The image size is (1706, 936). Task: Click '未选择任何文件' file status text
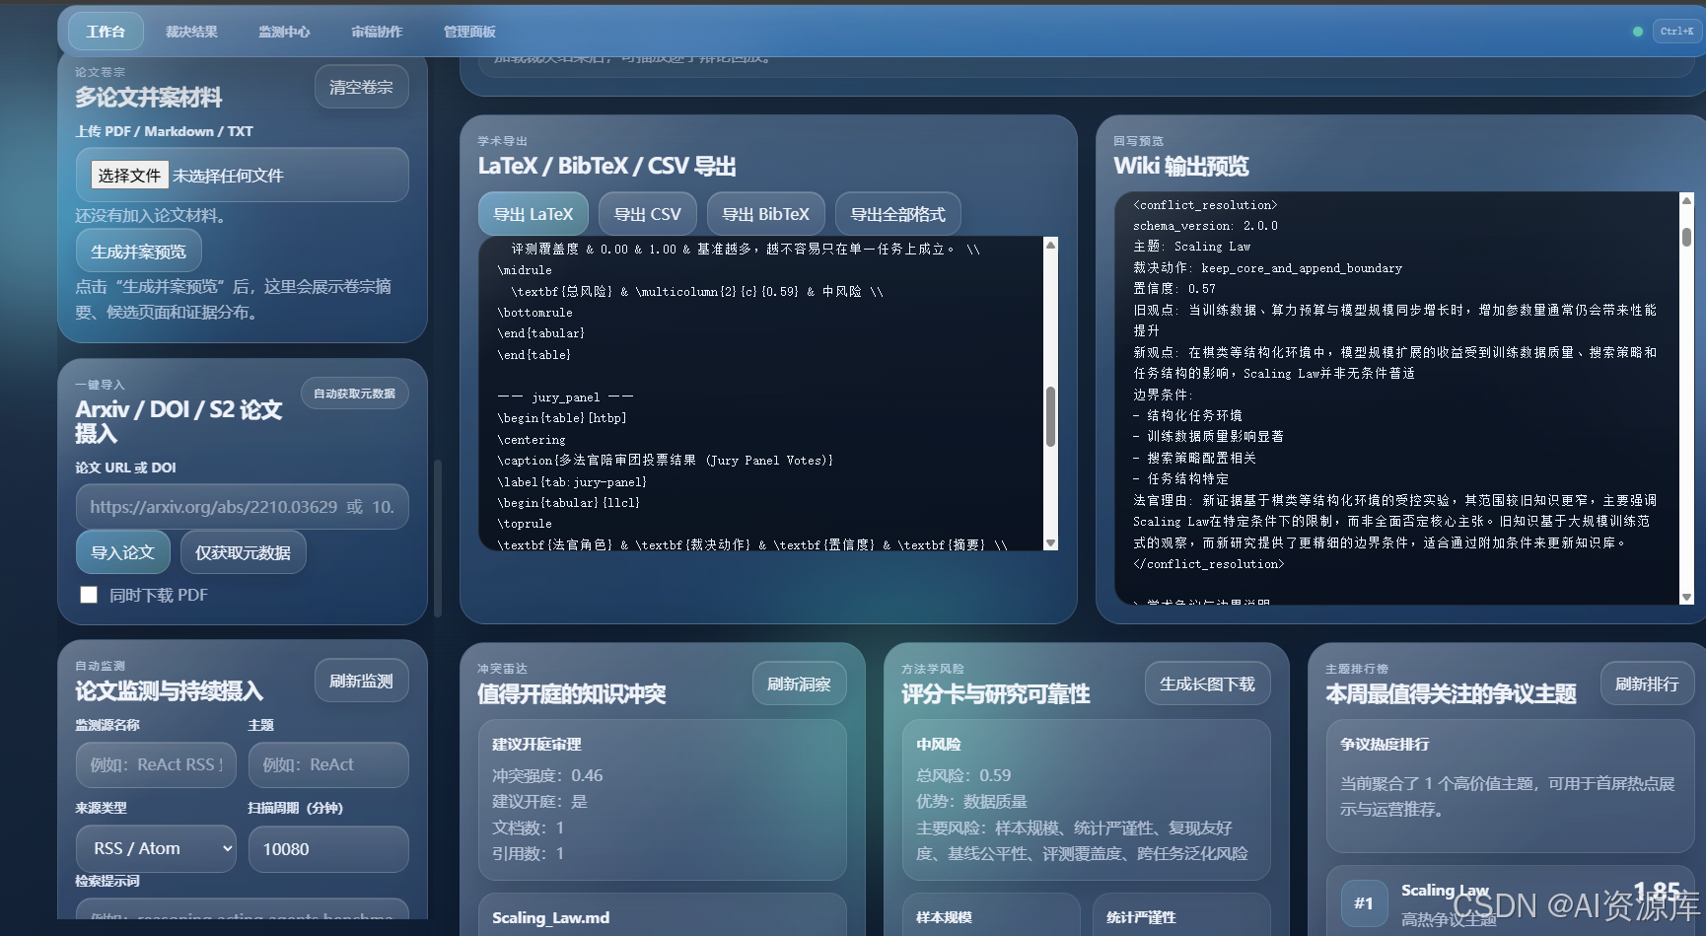tap(228, 176)
